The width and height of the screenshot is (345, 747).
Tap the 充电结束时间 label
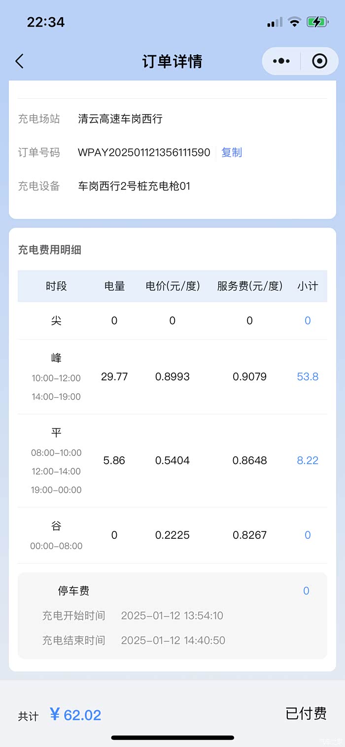click(73, 640)
